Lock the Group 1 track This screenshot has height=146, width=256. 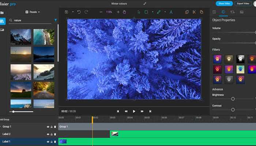click(x=52, y=127)
